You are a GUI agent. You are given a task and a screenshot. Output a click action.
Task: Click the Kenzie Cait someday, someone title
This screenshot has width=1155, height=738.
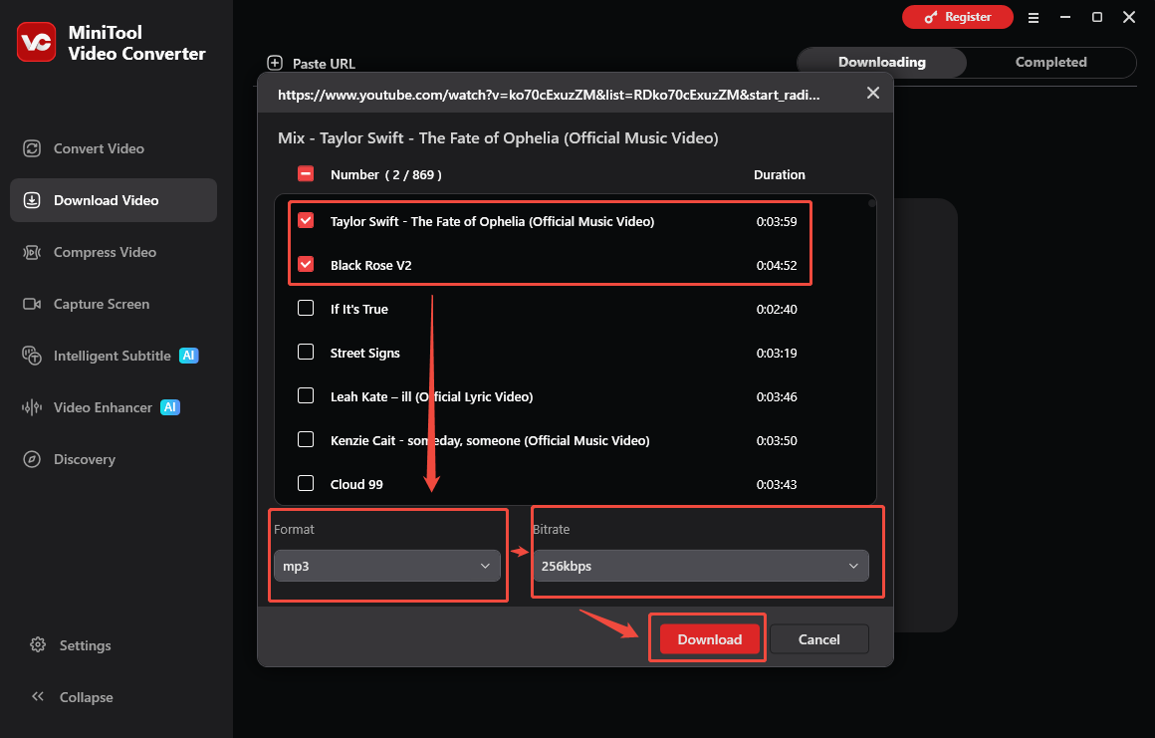pos(490,440)
